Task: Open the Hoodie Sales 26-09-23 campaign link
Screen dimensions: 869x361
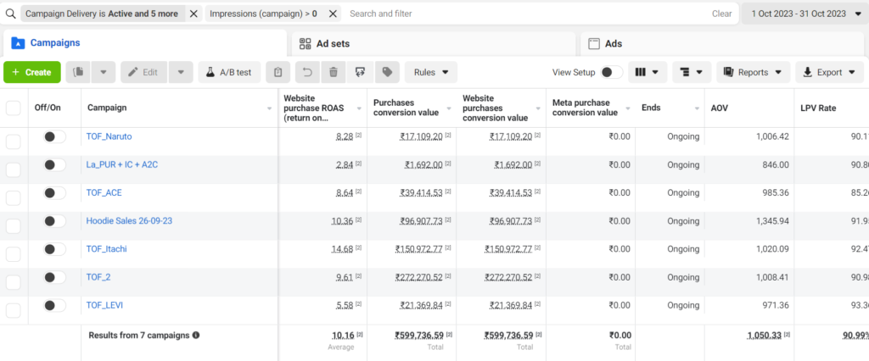Action: (129, 220)
